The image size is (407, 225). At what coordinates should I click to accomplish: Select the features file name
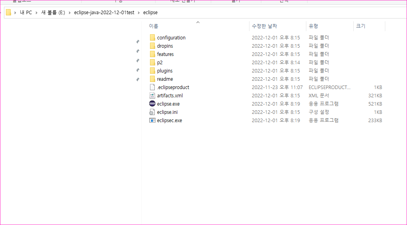pos(165,54)
